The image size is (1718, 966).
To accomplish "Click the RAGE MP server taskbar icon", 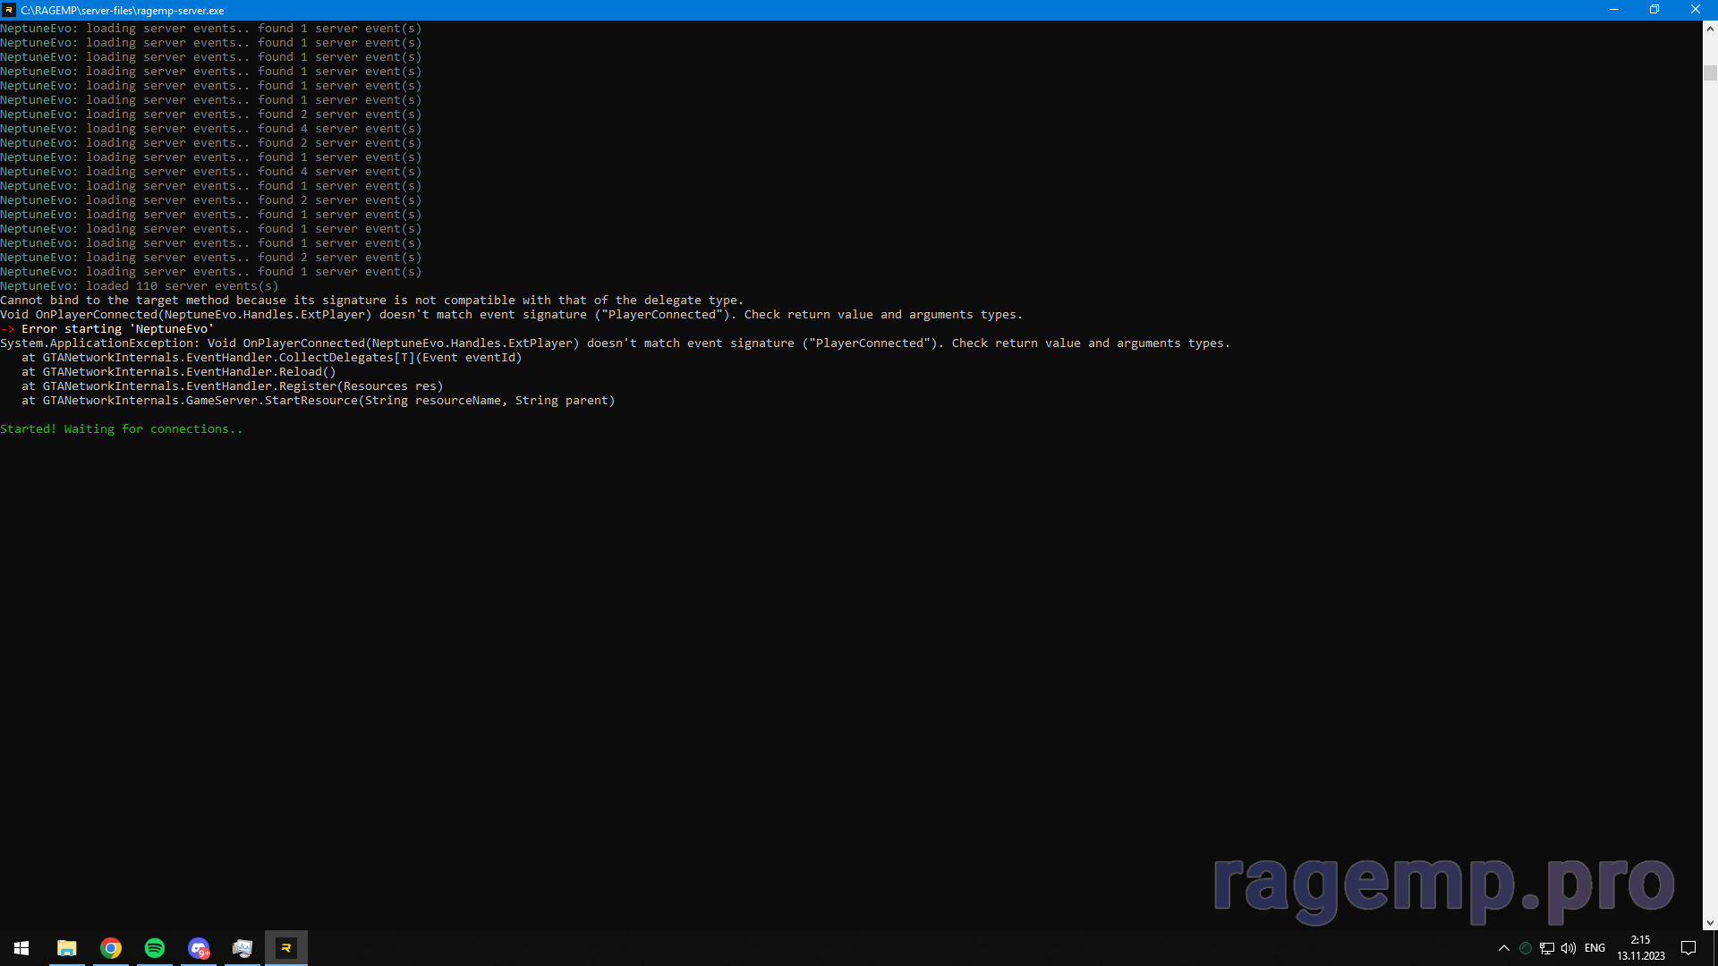I will coord(286,948).
